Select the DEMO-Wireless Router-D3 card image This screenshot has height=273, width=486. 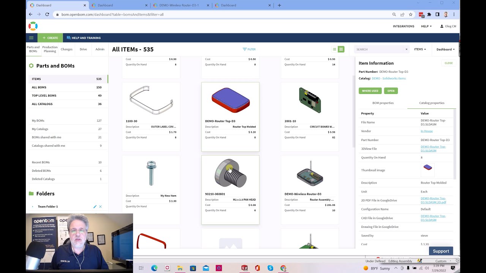pos(310,173)
